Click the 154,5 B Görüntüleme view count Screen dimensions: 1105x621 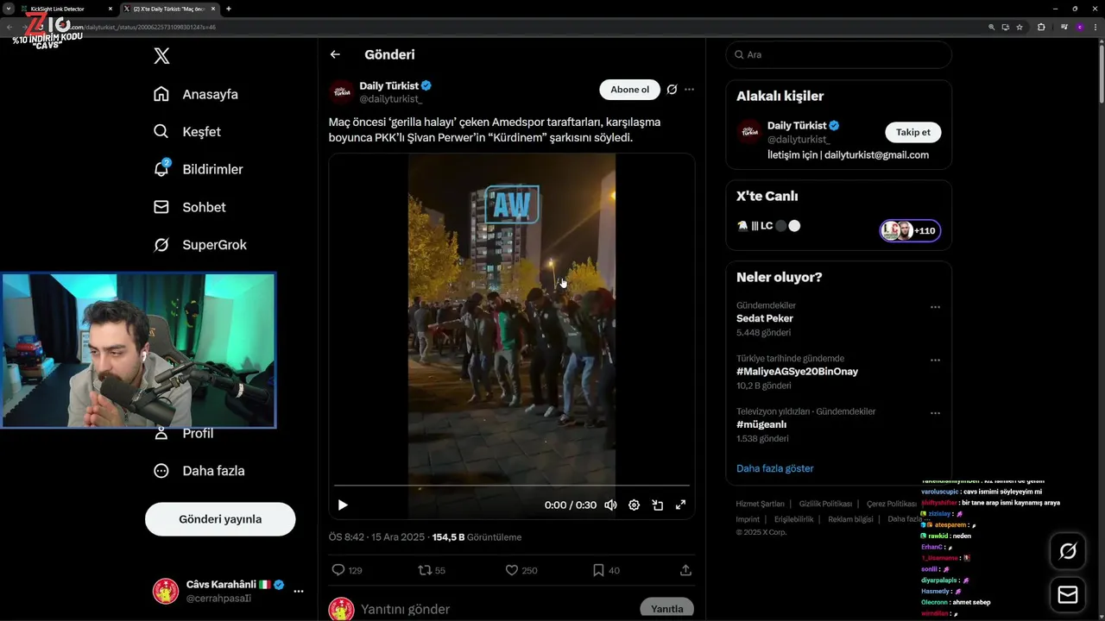pos(477,537)
